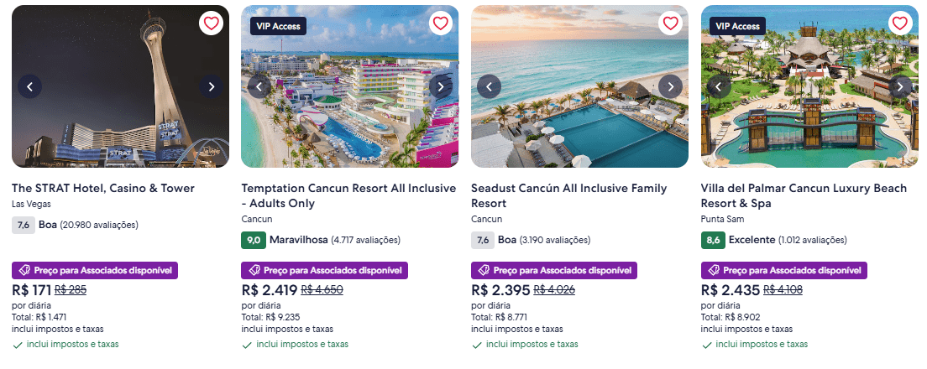Screen dimensions: 927x369
Task: Click member price badge under The STRAT
Action: 95,271
